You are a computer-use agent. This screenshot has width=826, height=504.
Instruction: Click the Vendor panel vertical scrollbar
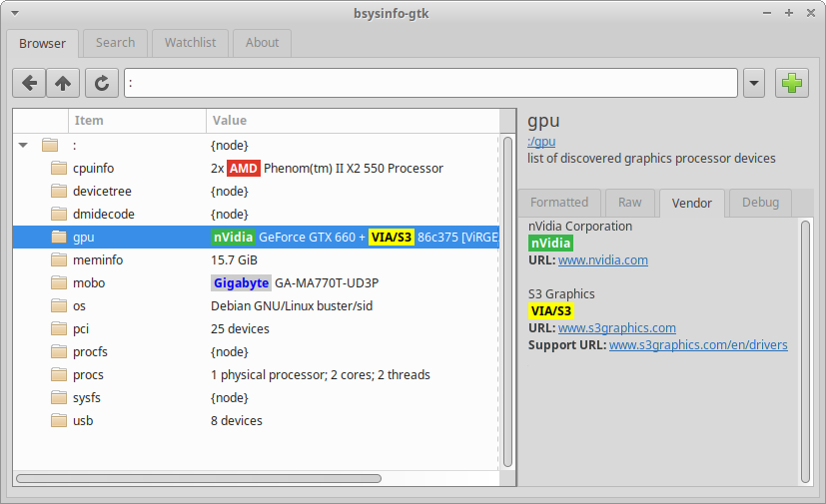[805, 351]
